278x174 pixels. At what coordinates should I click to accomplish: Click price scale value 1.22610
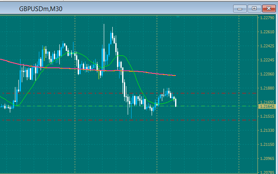pyautogui.click(x=267, y=32)
